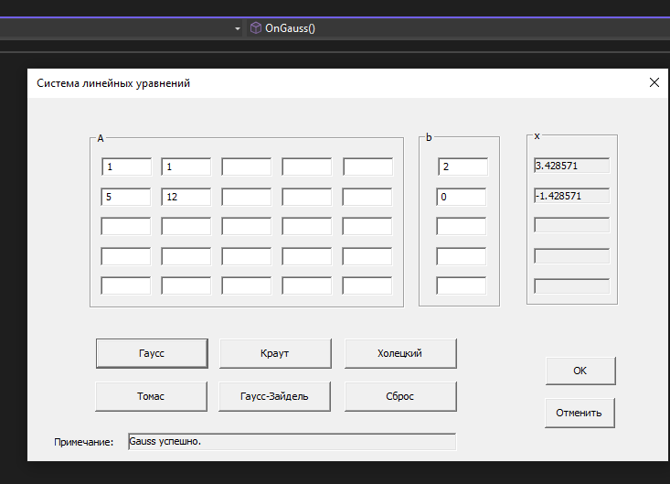Image resolution: width=670 pixels, height=484 pixels.
Task: Click matrix A row 3 column 5 empty field
Action: (367, 226)
